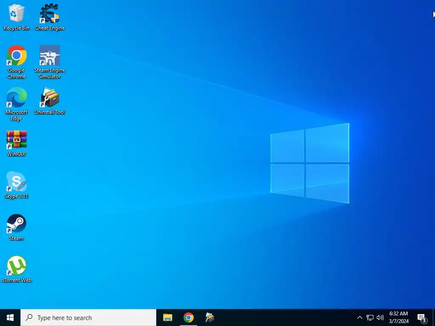This screenshot has height=326, width=435.
Task: Select the WinRAR desktop shortcut
Action: point(17,143)
